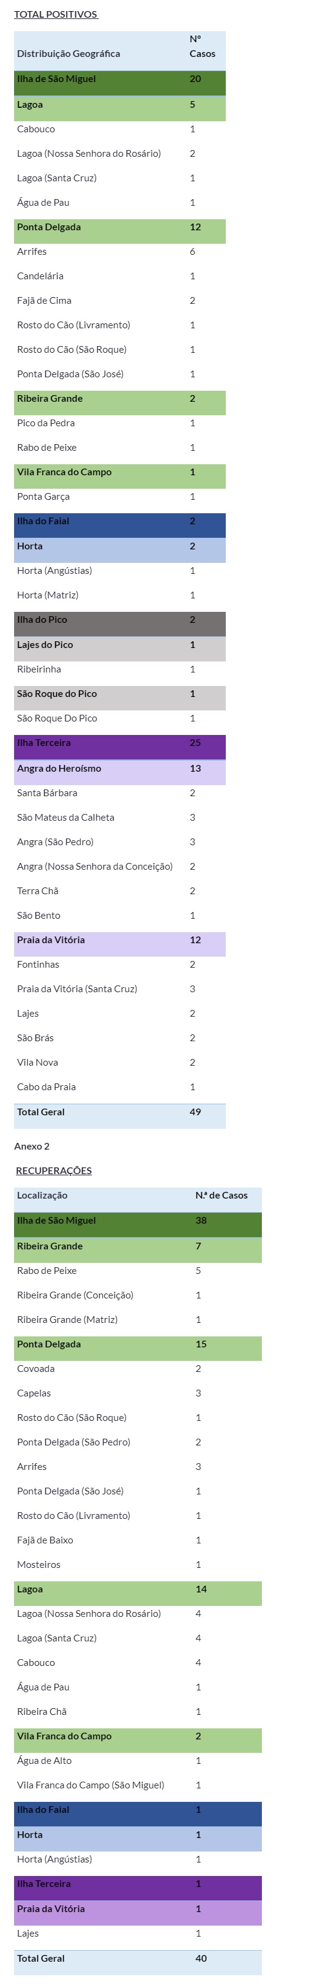
Task: Click the Arrifes row showing 6 cases
Action: (119, 252)
